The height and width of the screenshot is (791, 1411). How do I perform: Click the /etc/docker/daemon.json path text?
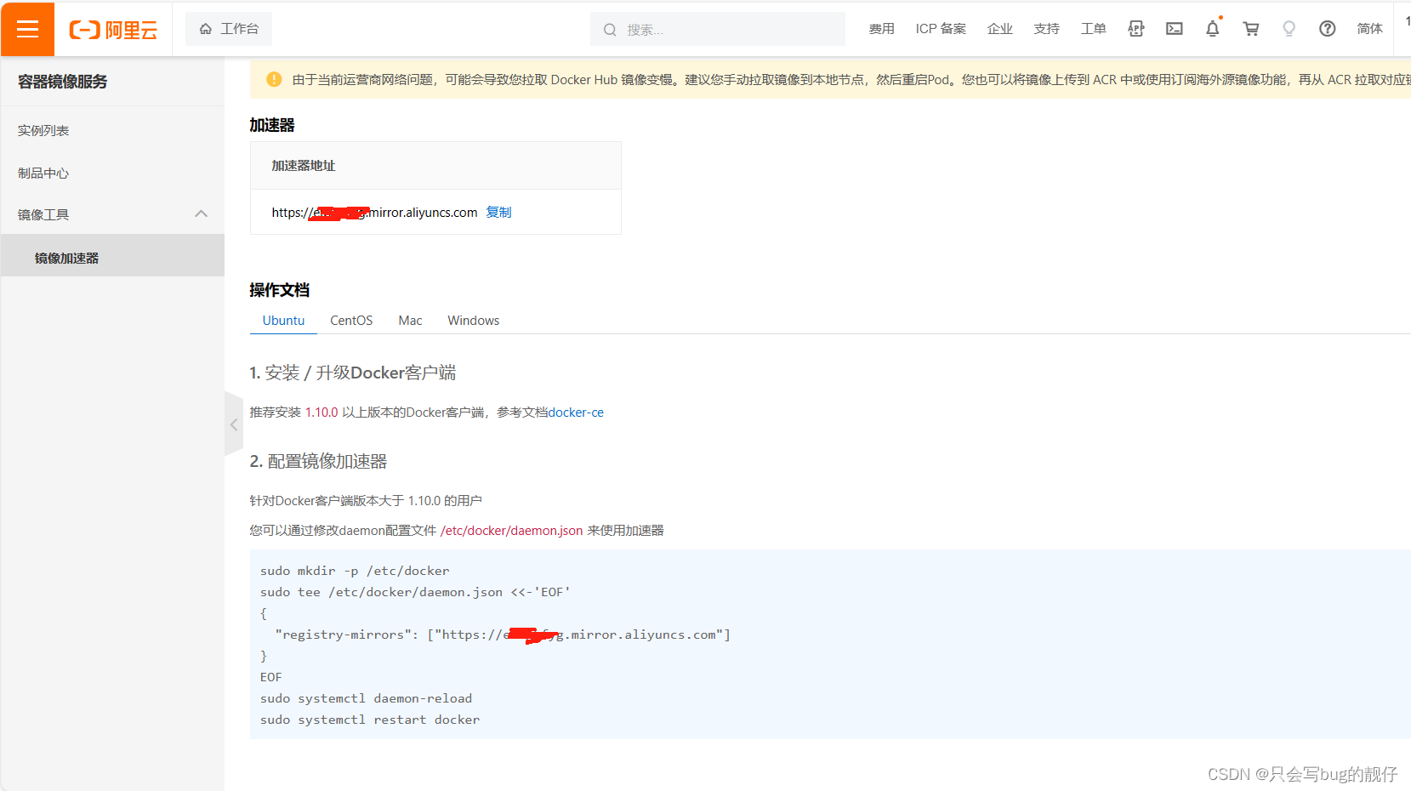tap(511, 531)
